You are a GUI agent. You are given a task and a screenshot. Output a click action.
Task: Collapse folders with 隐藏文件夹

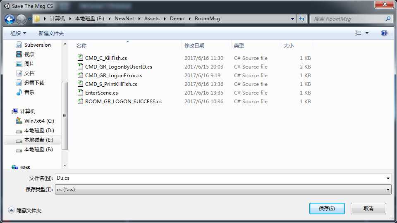point(25,210)
